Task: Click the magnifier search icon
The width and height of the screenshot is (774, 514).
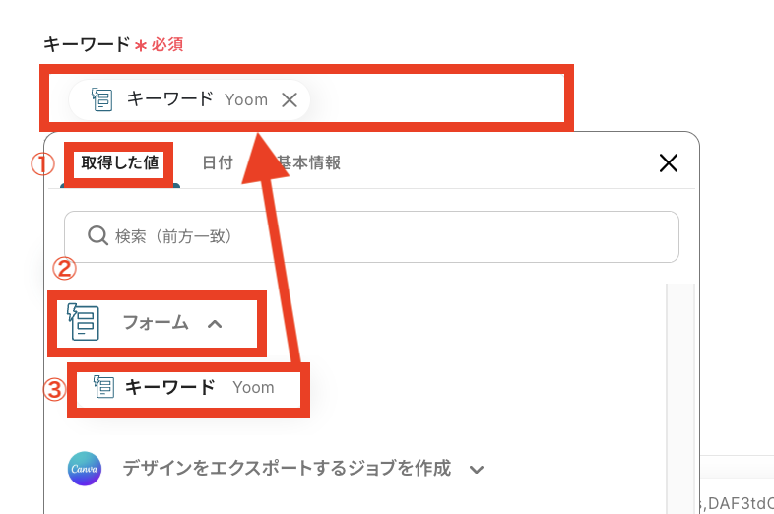Action: coord(97,236)
